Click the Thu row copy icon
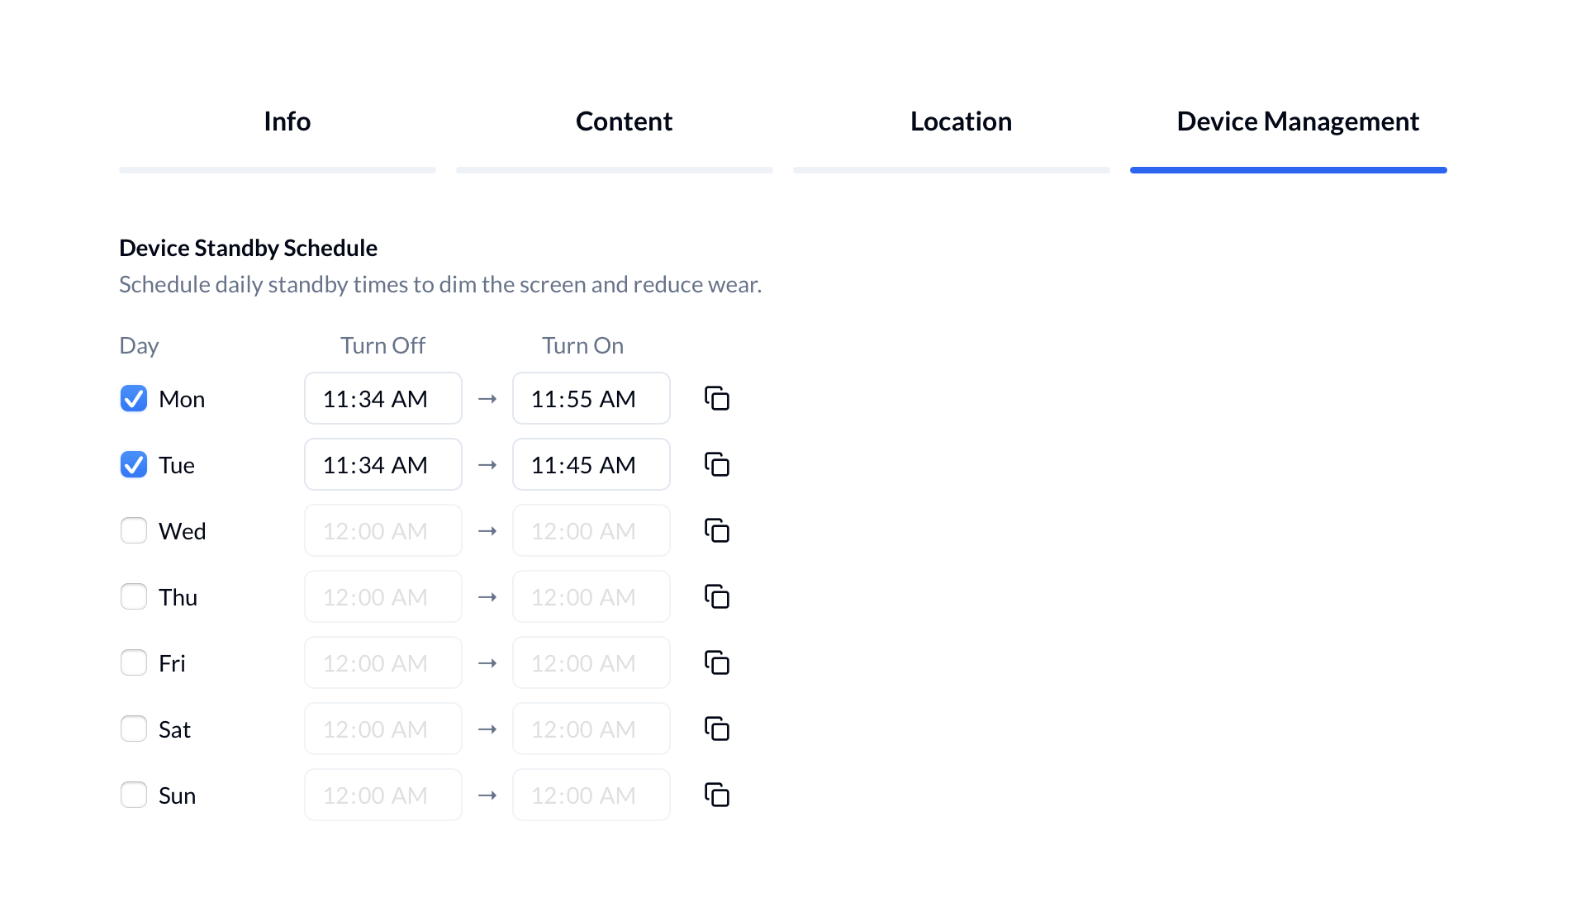Viewport: 1596px width, 907px height. pyautogui.click(x=716, y=596)
